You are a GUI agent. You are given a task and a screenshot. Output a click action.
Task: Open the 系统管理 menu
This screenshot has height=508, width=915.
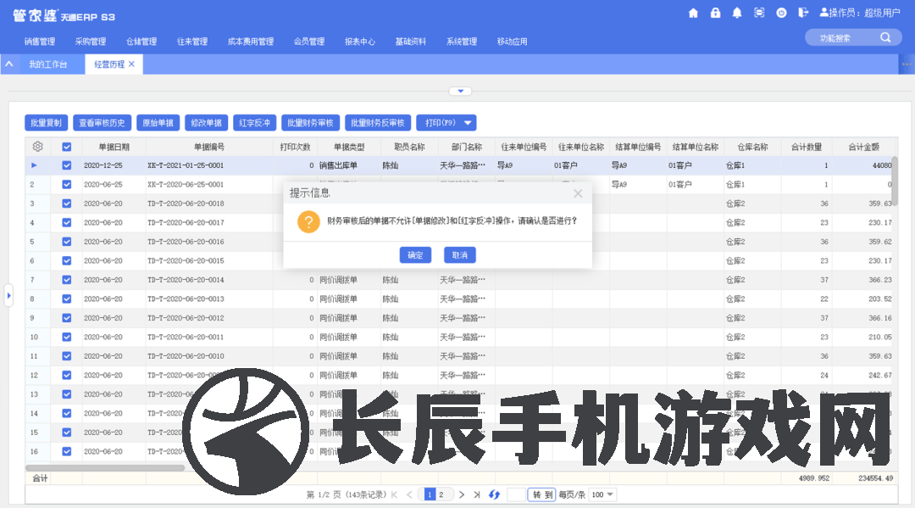click(462, 42)
